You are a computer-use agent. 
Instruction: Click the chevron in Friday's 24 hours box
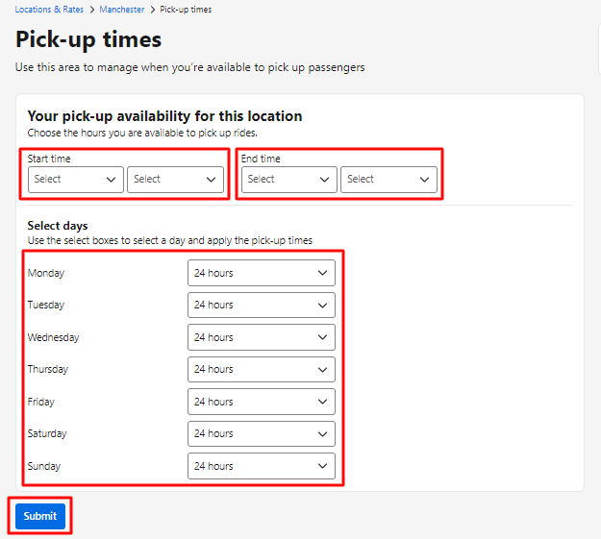click(x=323, y=402)
